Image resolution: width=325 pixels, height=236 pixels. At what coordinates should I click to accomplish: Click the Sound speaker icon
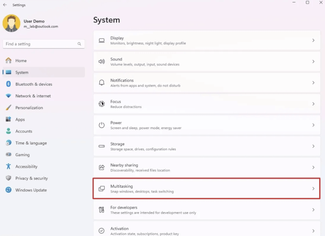click(102, 61)
